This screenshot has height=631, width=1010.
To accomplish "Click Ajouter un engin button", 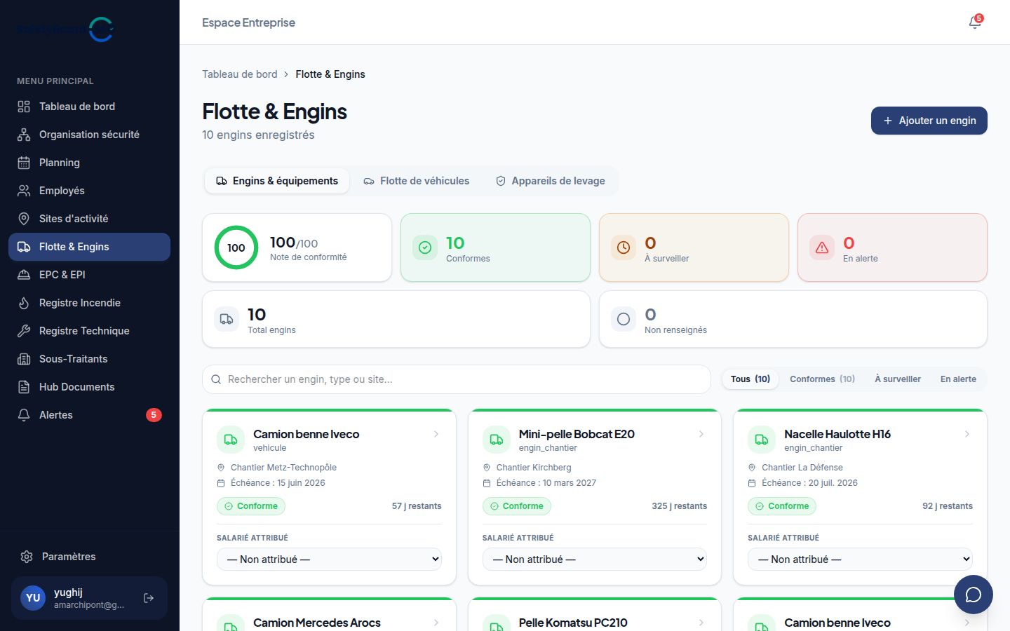I will click(x=929, y=121).
